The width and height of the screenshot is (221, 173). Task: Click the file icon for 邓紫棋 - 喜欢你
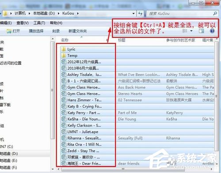pyautogui.click(x=64, y=157)
